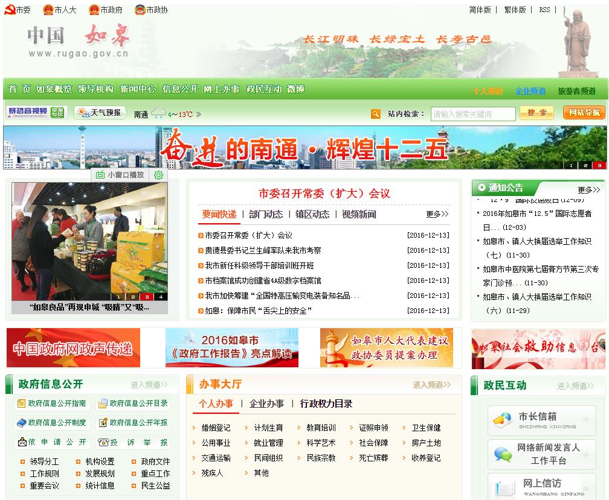
Task: Open the 市人大 emblem link
Action: coord(59,10)
